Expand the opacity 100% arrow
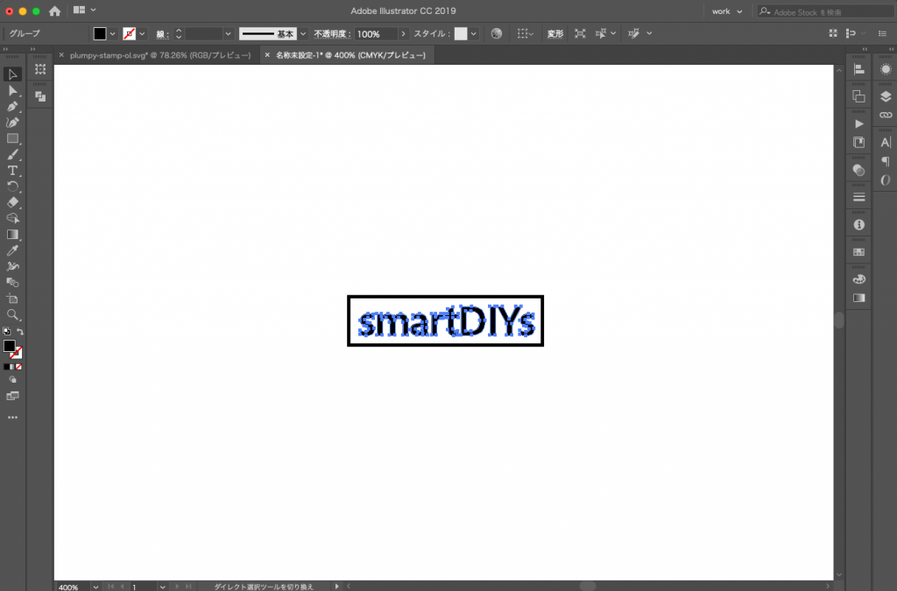897x591 pixels. (x=403, y=34)
